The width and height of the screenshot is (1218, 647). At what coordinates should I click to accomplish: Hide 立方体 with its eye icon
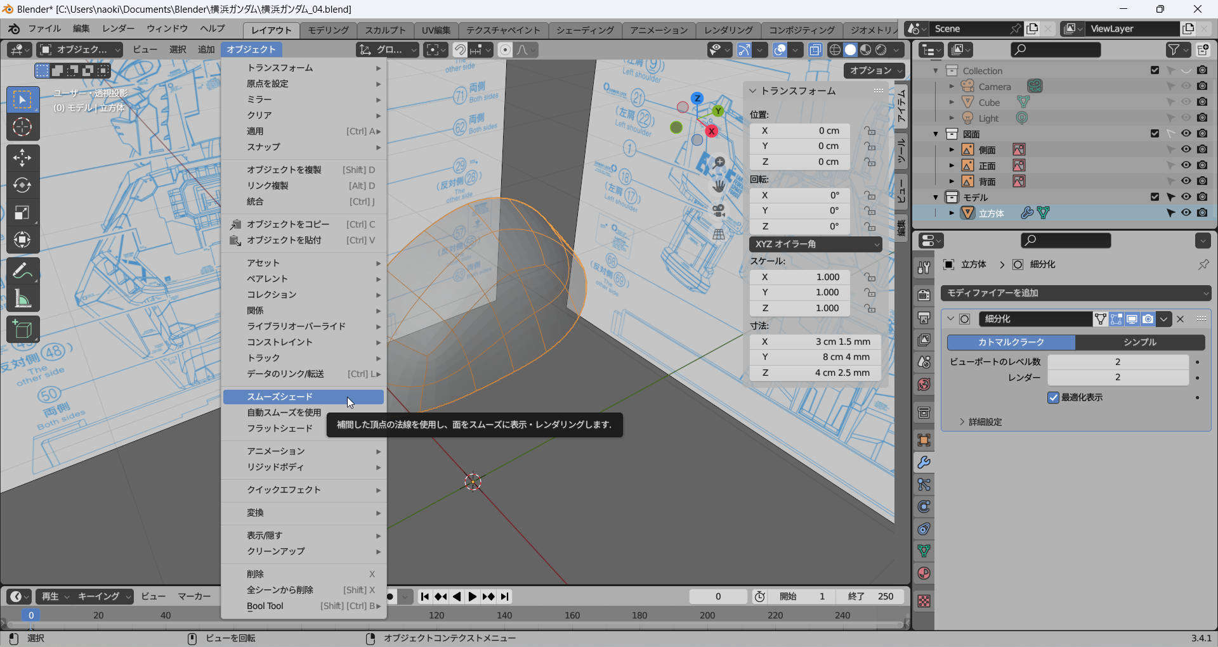pyautogui.click(x=1186, y=213)
